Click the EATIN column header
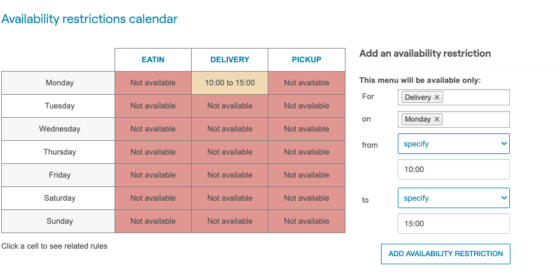 (153, 60)
